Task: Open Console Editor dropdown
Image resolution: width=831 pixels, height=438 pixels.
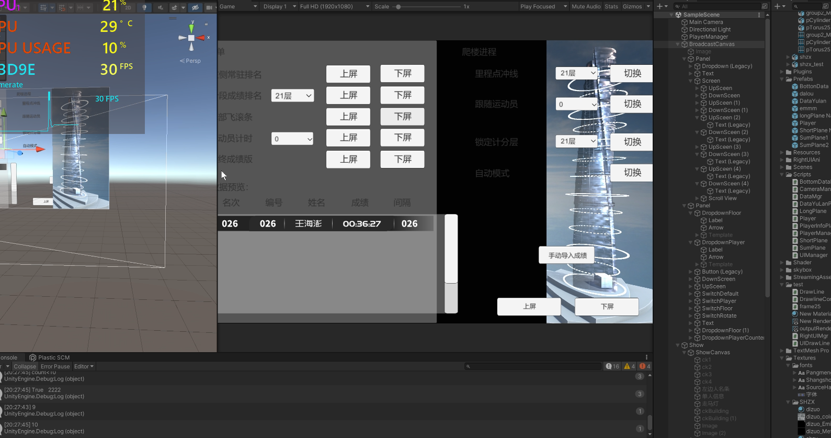Action: click(84, 366)
